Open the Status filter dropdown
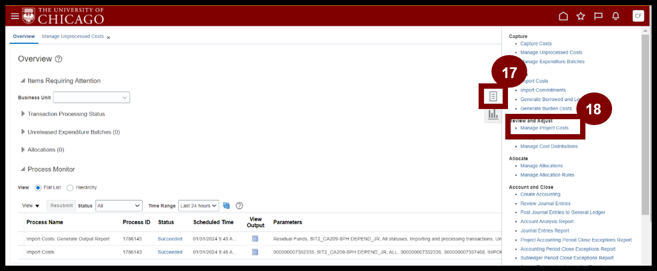The height and width of the screenshot is (271, 657). click(119, 206)
